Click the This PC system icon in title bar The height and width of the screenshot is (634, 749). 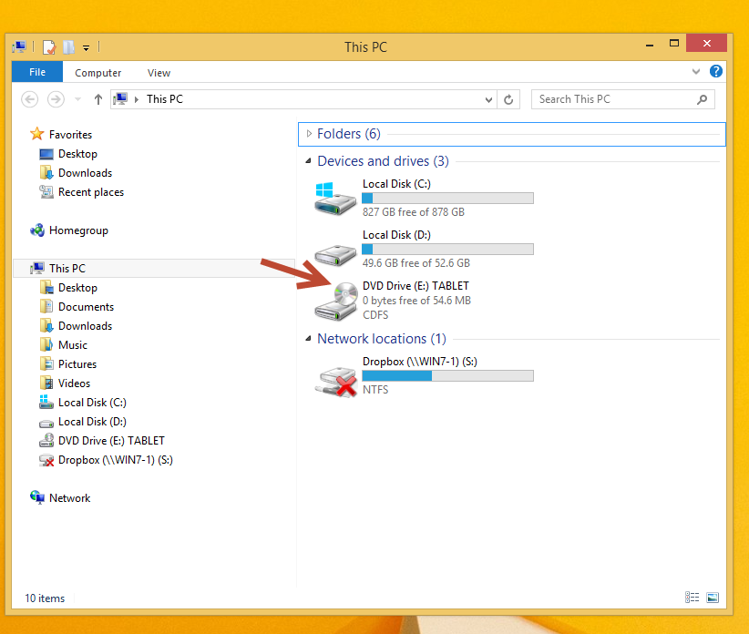(19, 46)
